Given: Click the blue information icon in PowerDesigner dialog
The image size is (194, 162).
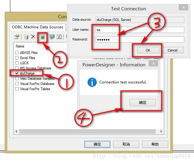Looking at the screenshot, I should pos(92,82).
